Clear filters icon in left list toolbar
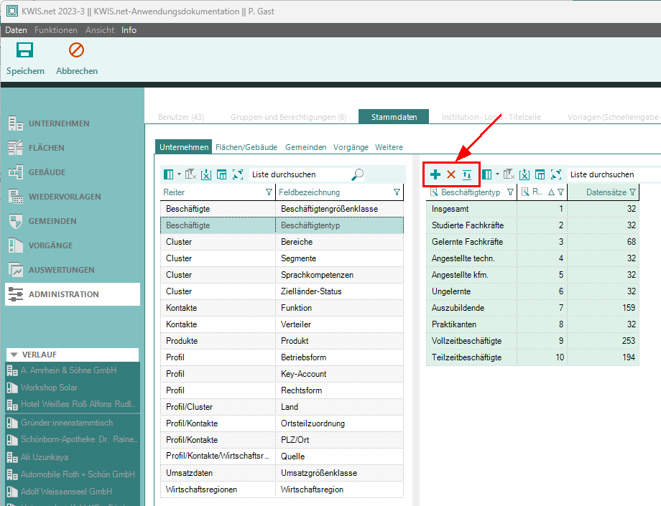661x506 pixels. pos(190,174)
